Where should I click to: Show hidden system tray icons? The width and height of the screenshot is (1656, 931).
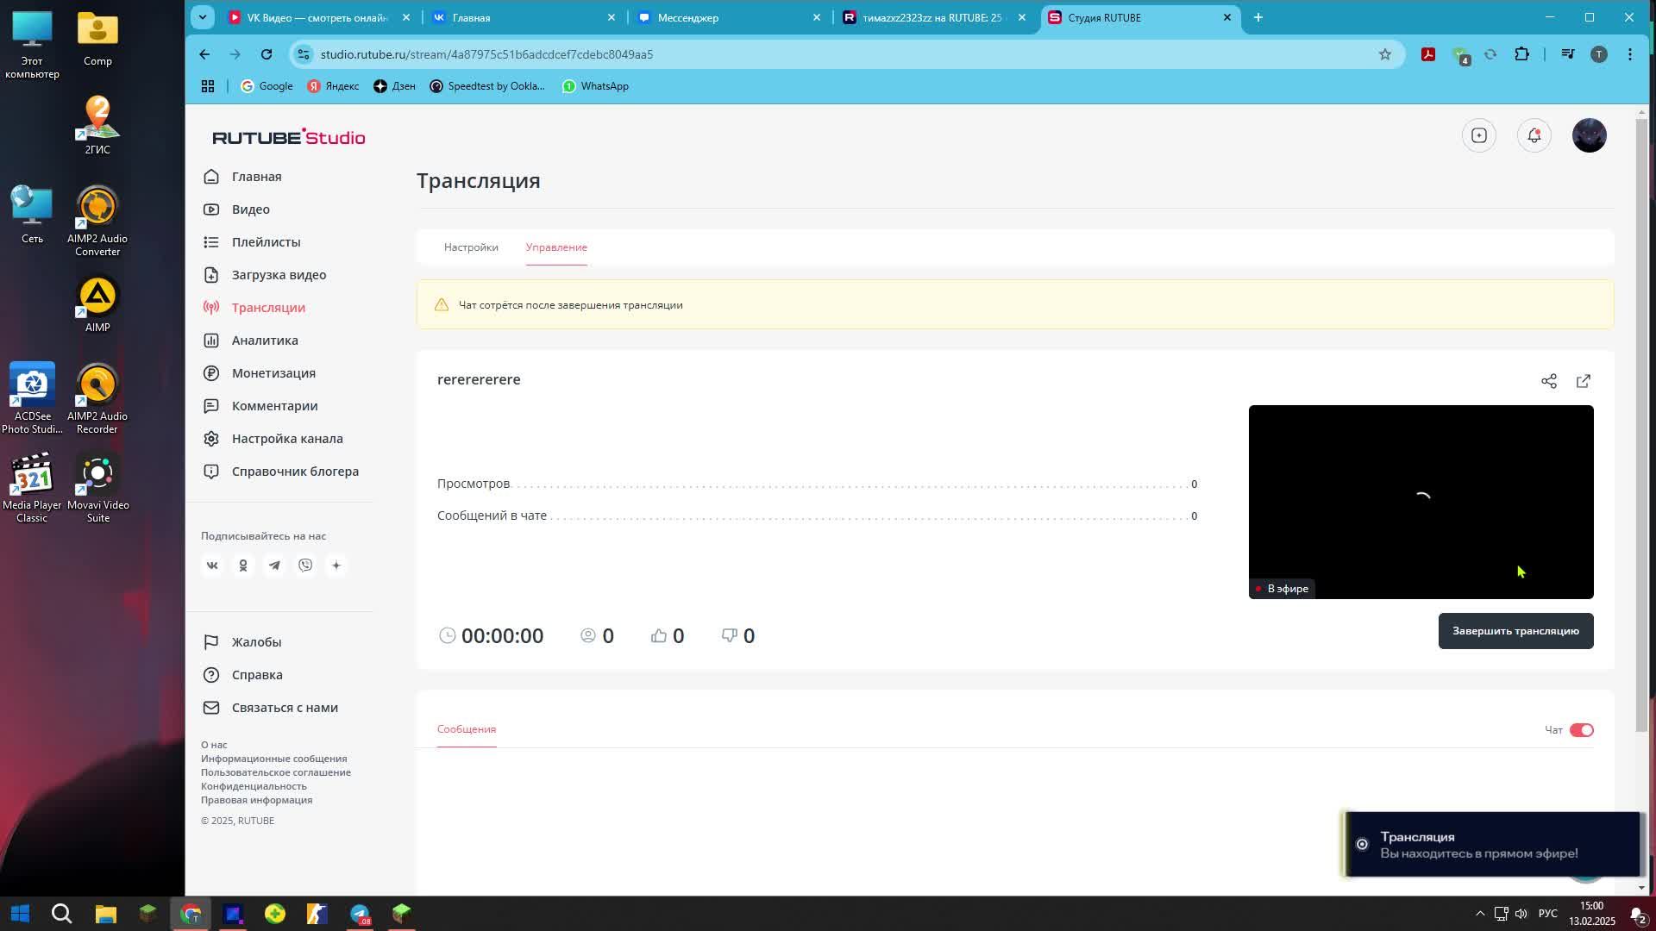(x=1480, y=914)
